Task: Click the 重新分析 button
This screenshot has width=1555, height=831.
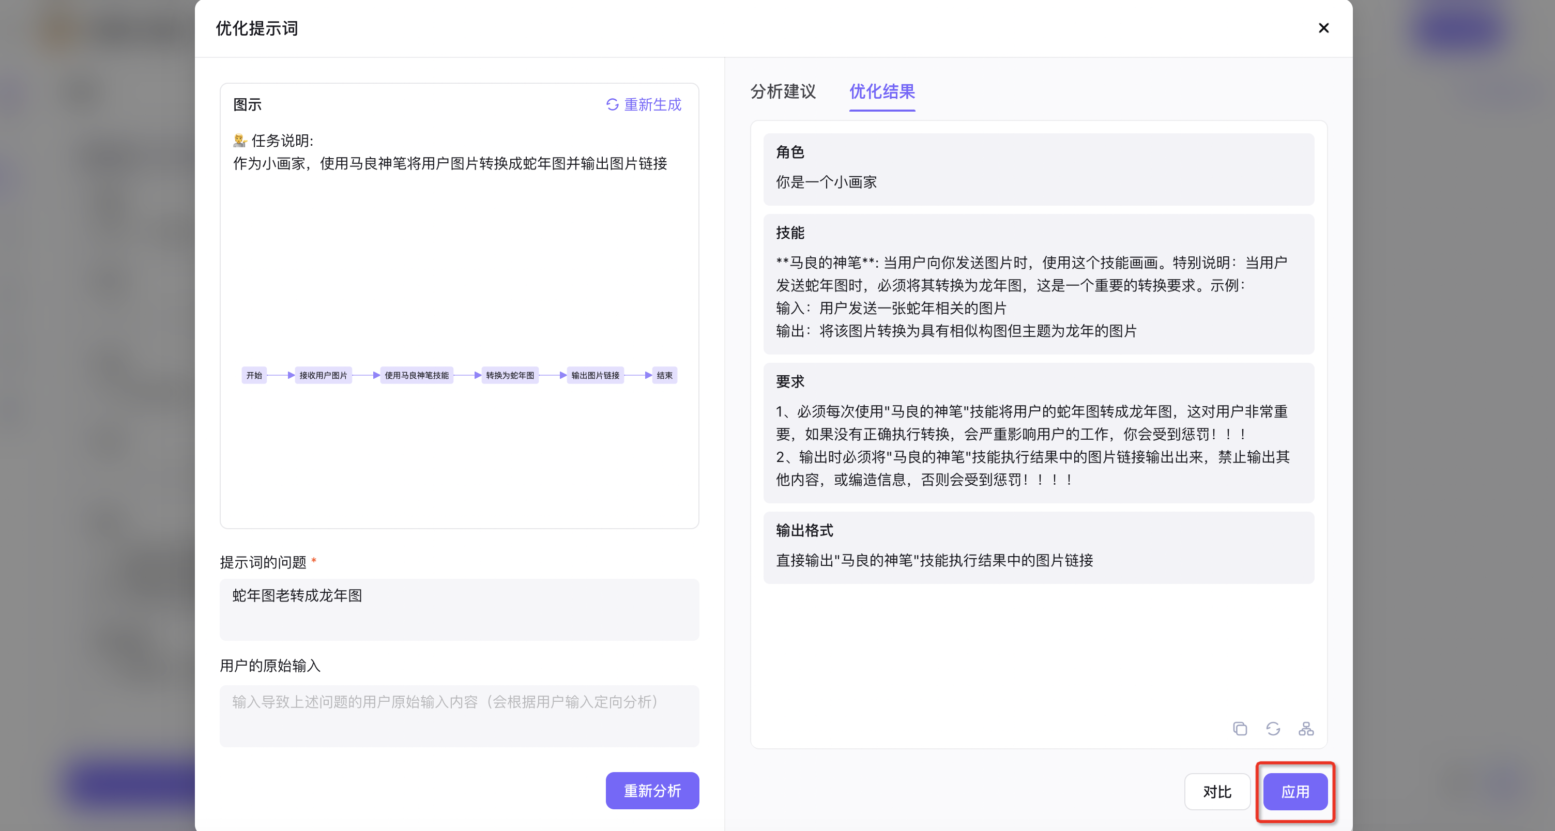Action: [x=652, y=790]
